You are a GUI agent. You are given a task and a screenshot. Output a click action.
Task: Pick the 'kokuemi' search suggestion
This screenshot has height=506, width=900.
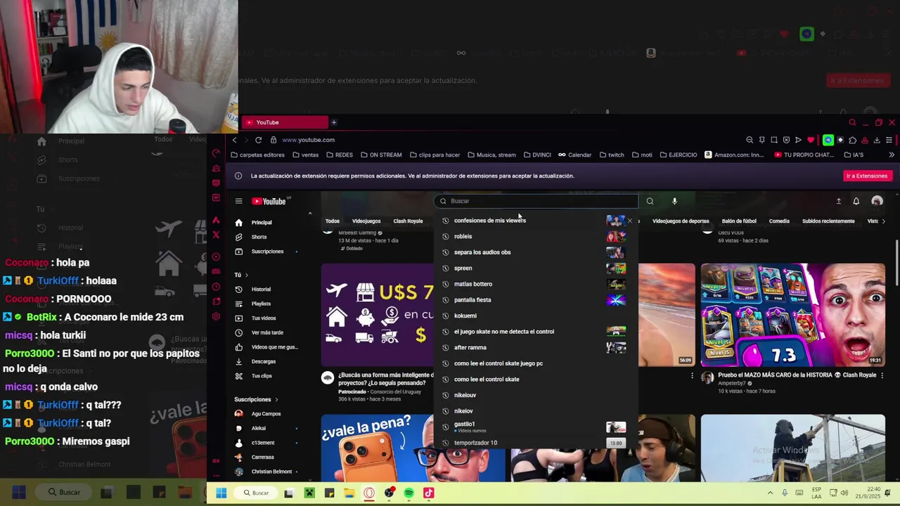[535, 316]
